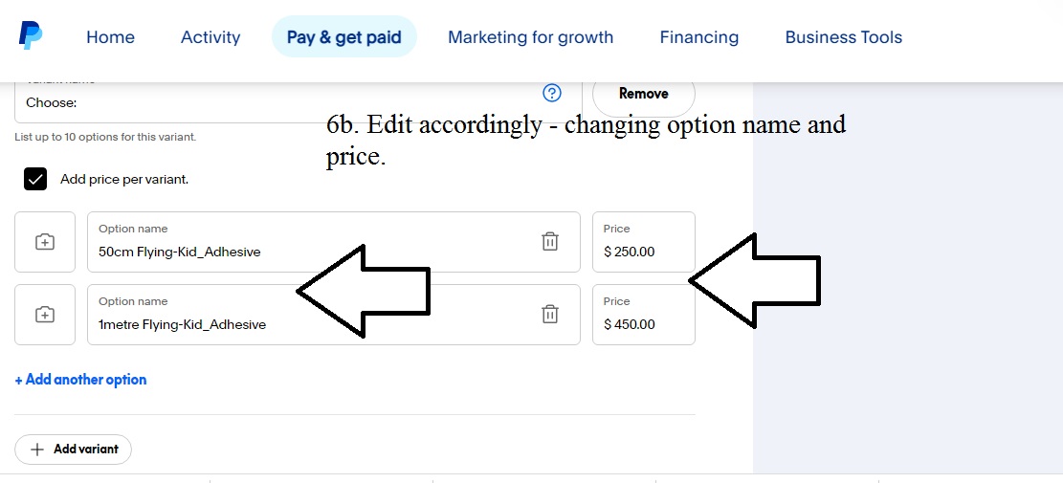Add image for 50cm Flying-Kid_Adhesive option
The height and width of the screenshot is (483, 1063).
coord(45,242)
